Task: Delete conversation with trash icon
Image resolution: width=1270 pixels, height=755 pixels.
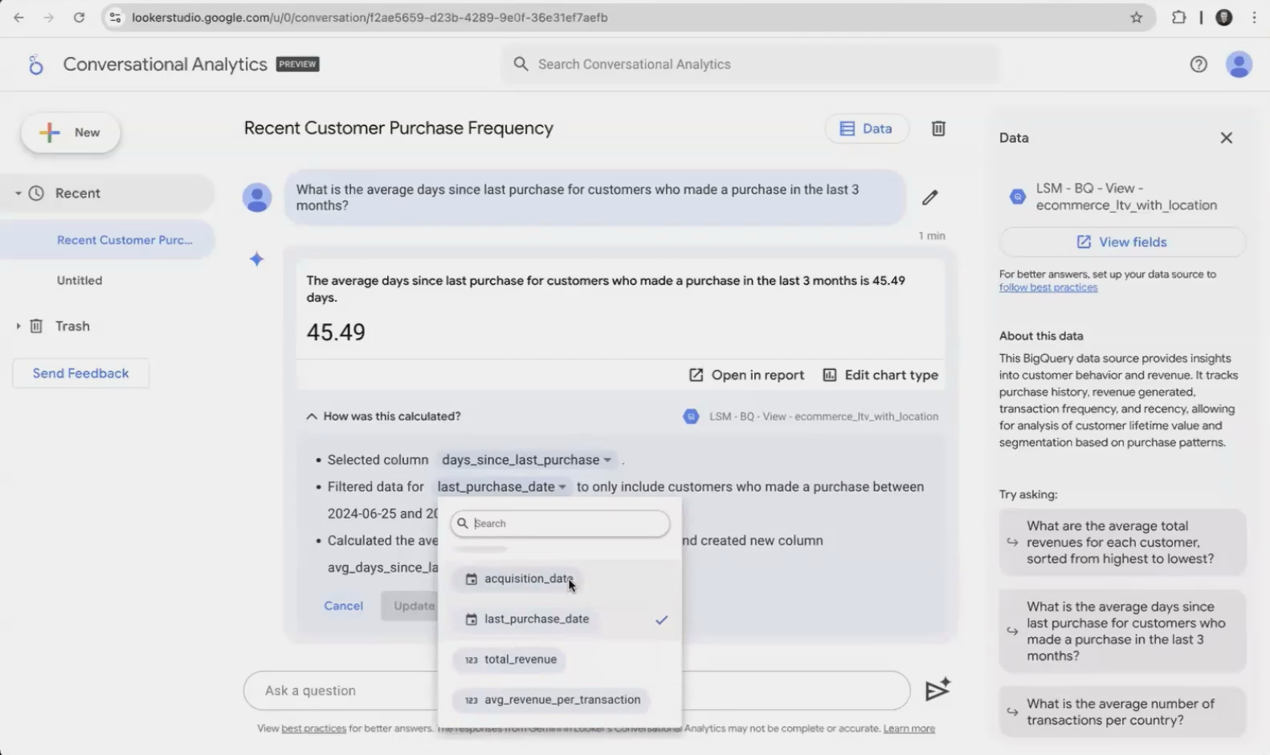Action: pos(937,128)
